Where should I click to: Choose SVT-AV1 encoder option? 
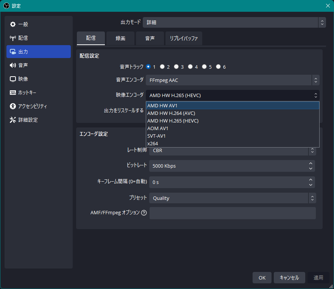click(233, 136)
